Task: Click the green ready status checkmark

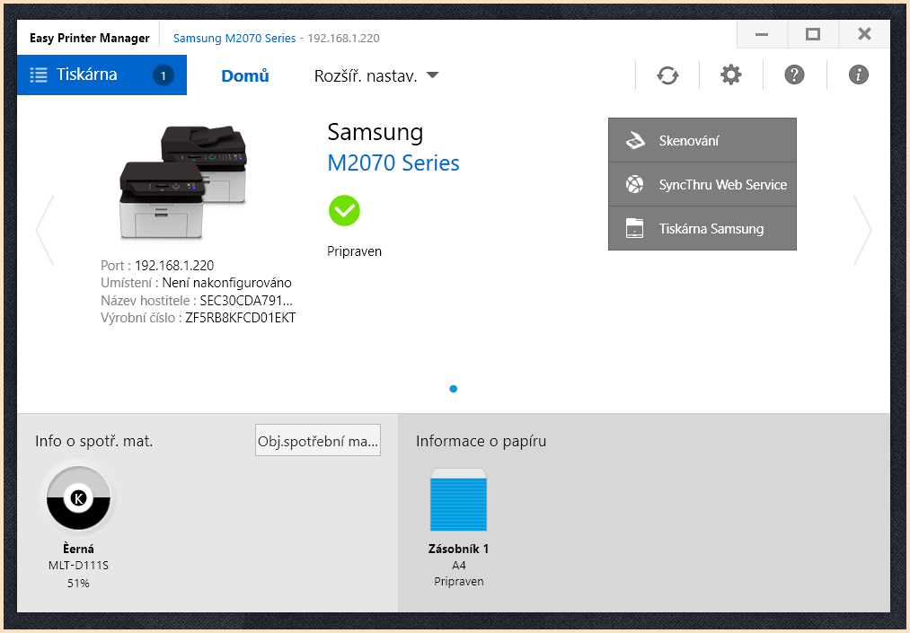Action: point(344,211)
